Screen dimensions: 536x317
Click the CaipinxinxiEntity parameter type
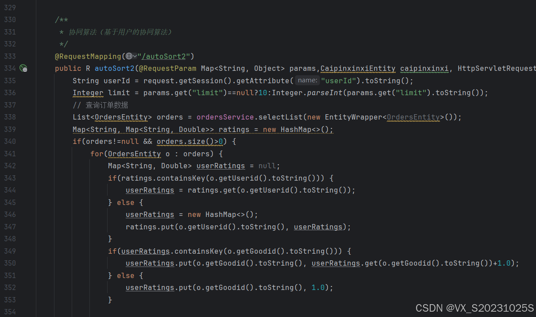[x=358, y=68]
